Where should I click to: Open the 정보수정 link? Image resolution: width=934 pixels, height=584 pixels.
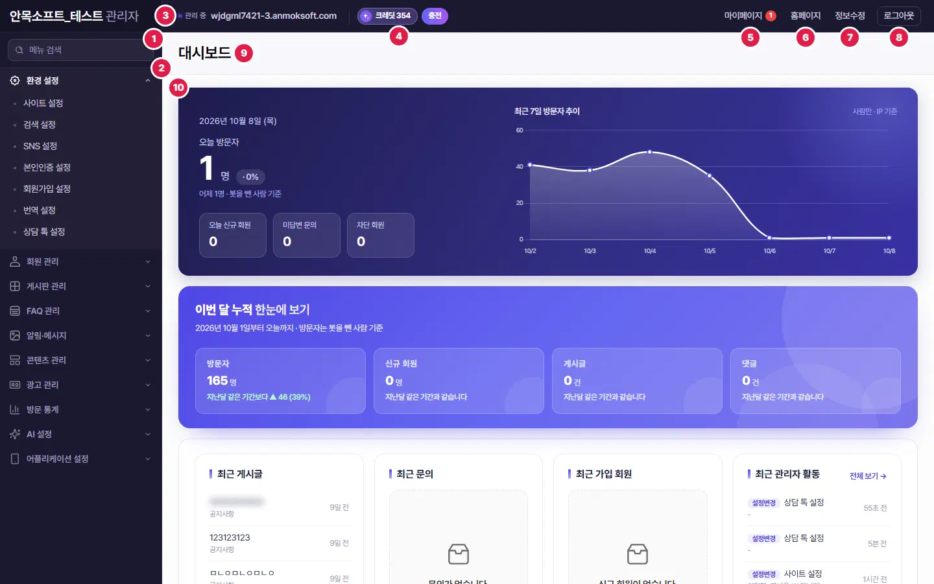pos(850,16)
